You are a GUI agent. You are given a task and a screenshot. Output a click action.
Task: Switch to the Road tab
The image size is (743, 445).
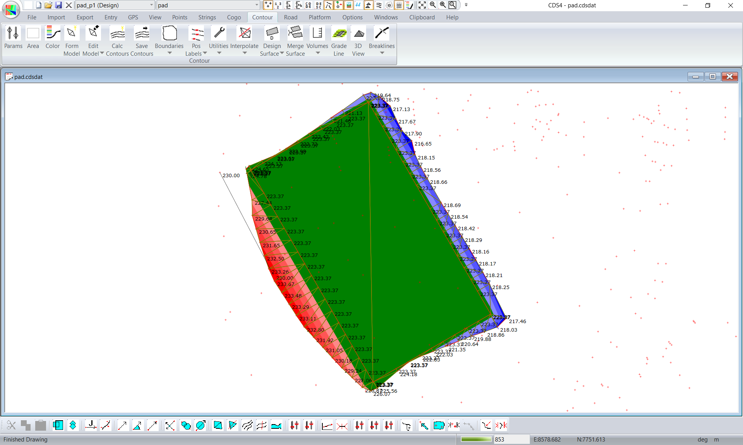click(x=290, y=17)
